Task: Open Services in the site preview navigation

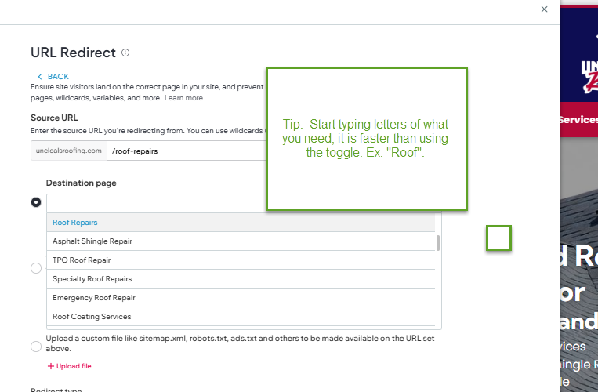Action: [578, 120]
